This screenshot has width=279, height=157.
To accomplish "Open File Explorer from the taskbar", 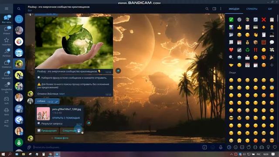I will (x=23, y=154).
